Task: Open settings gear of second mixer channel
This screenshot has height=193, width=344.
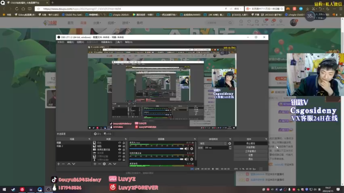Action: coord(192,159)
